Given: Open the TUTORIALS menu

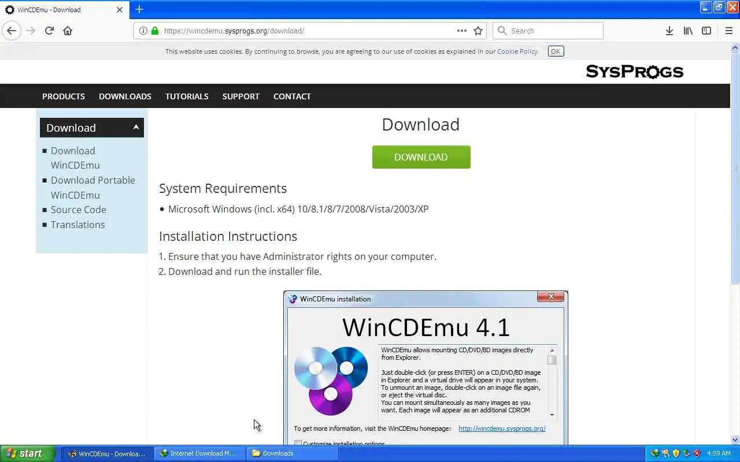Looking at the screenshot, I should click(187, 96).
